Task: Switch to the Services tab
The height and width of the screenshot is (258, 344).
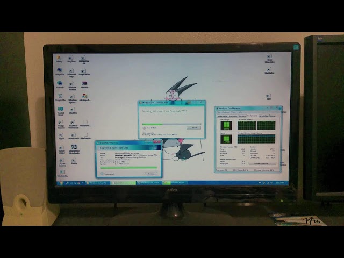Action: point(242,116)
